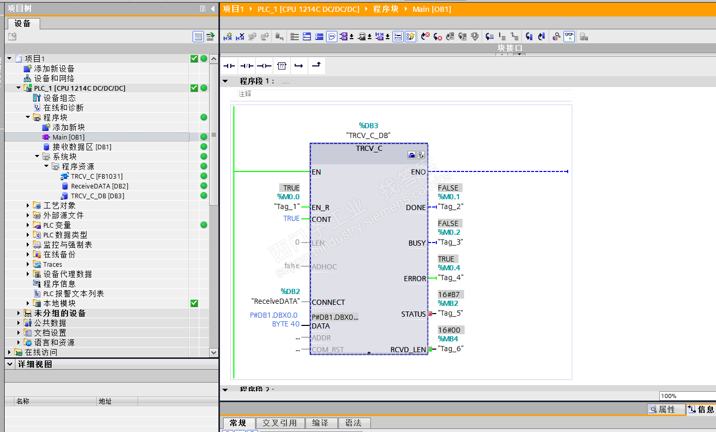The image size is (716, 432).
Task: Collapse 程序段 1 network section
Action: click(225, 81)
